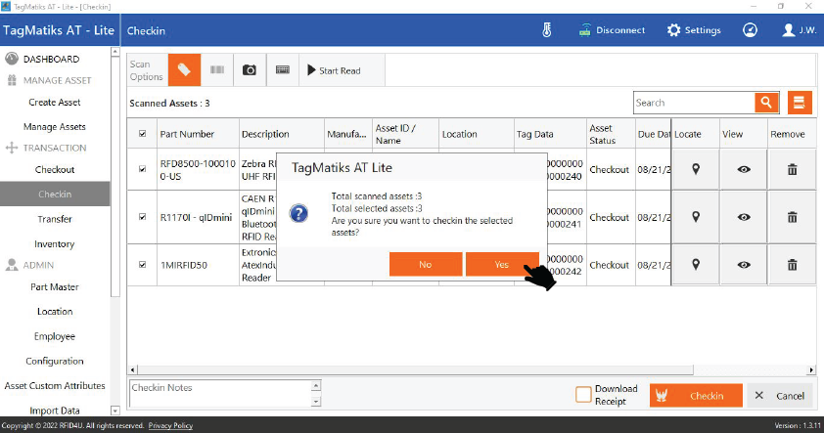
Task: Go to Transfer in the sidebar
Action: click(55, 219)
